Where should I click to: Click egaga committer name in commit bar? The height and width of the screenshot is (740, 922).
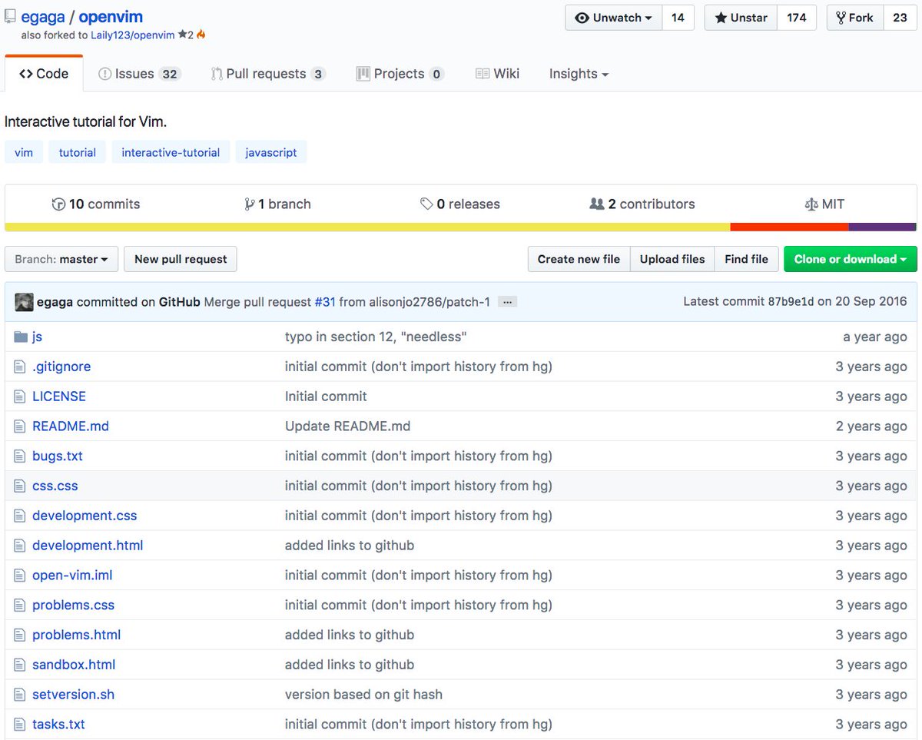tap(55, 302)
